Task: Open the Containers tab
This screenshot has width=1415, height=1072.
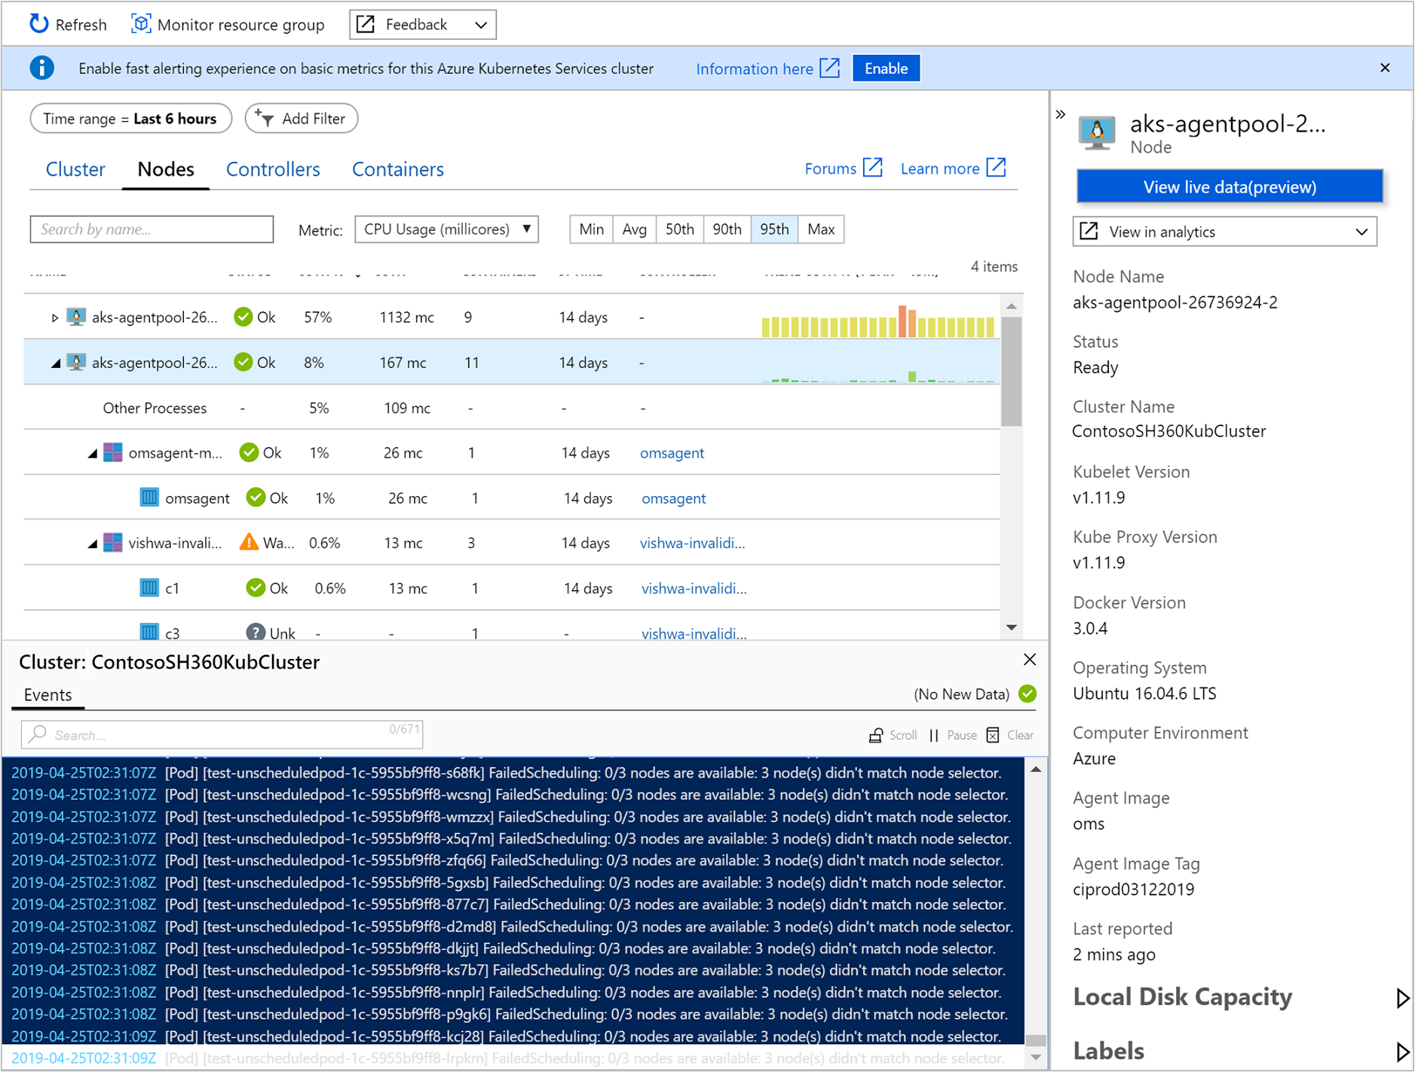Action: pyautogui.click(x=397, y=170)
